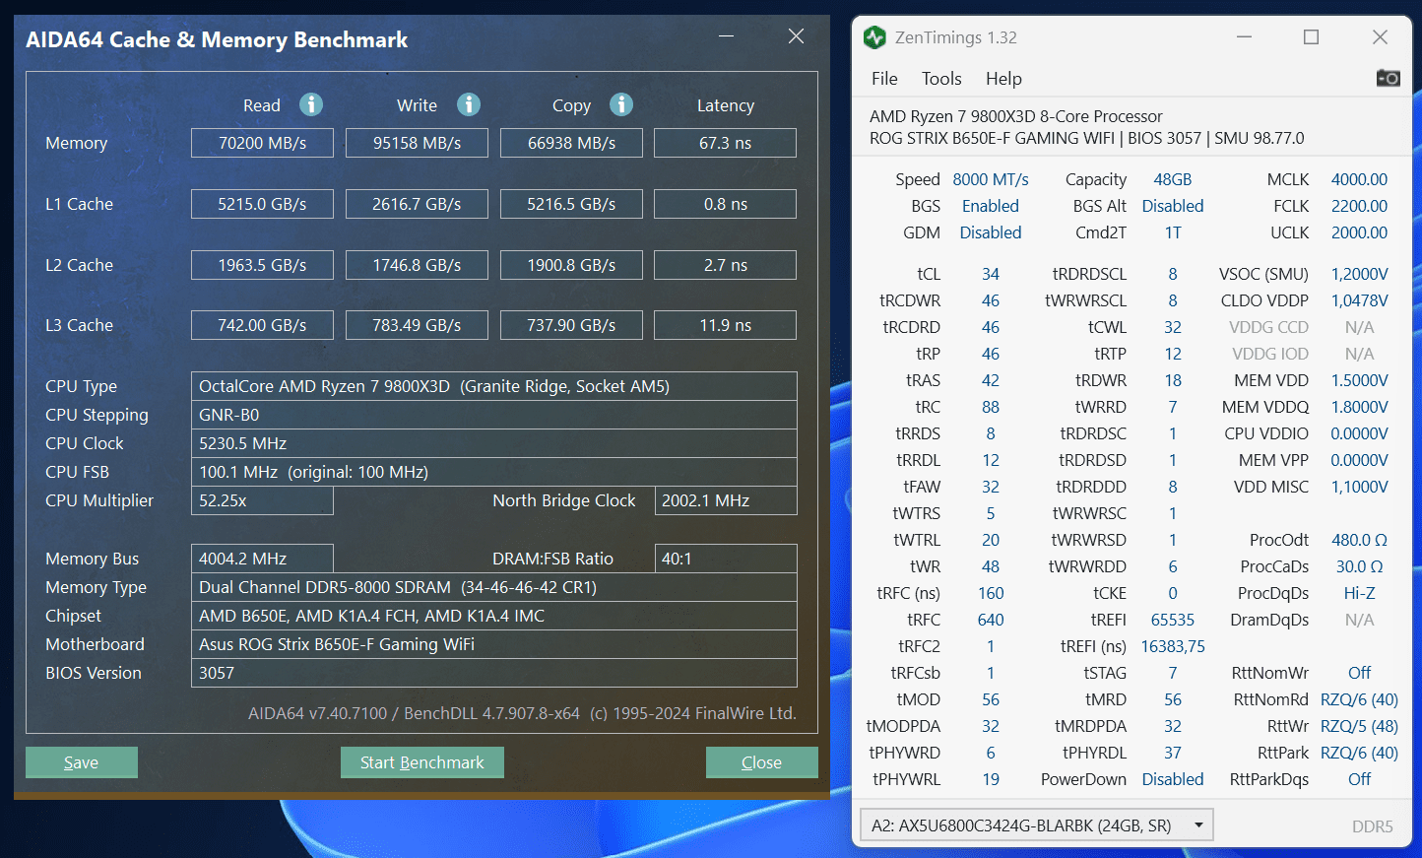Open the Help menu in ZenTimings

pos(1003,79)
